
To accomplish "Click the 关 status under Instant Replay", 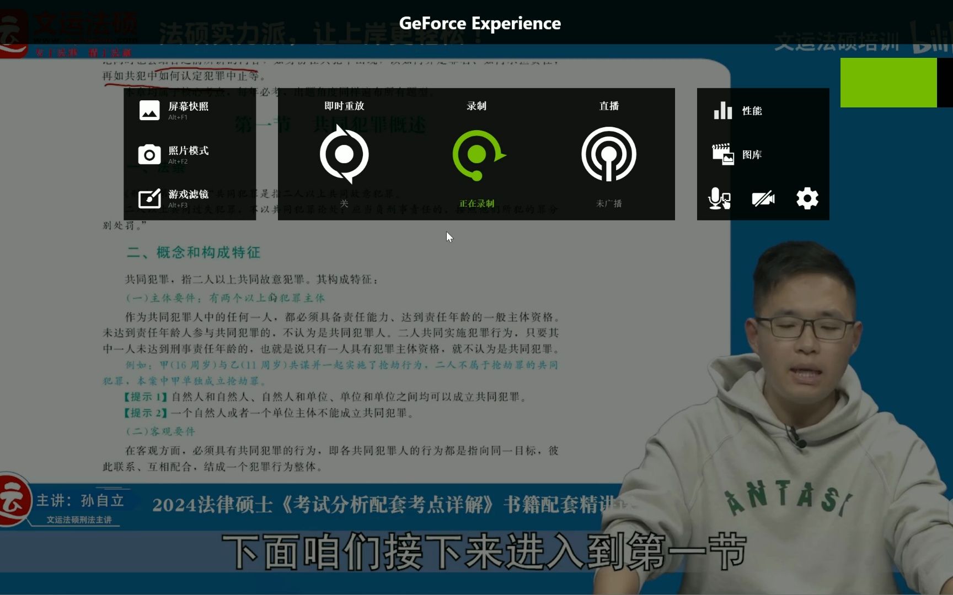I will coord(344,203).
